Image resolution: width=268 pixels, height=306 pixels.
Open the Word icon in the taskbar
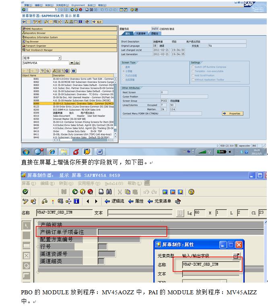(99, 152)
